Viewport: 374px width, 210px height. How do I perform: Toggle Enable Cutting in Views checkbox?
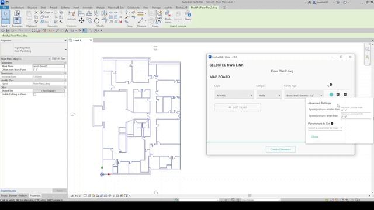coord(35,94)
